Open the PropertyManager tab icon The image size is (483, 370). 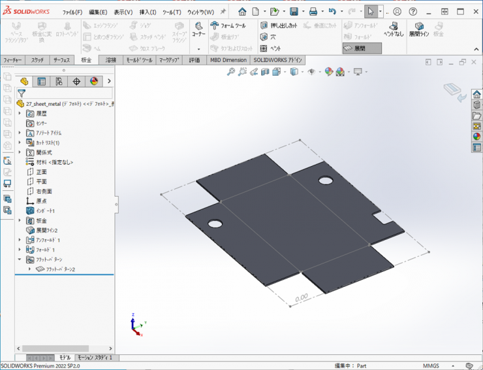point(42,81)
